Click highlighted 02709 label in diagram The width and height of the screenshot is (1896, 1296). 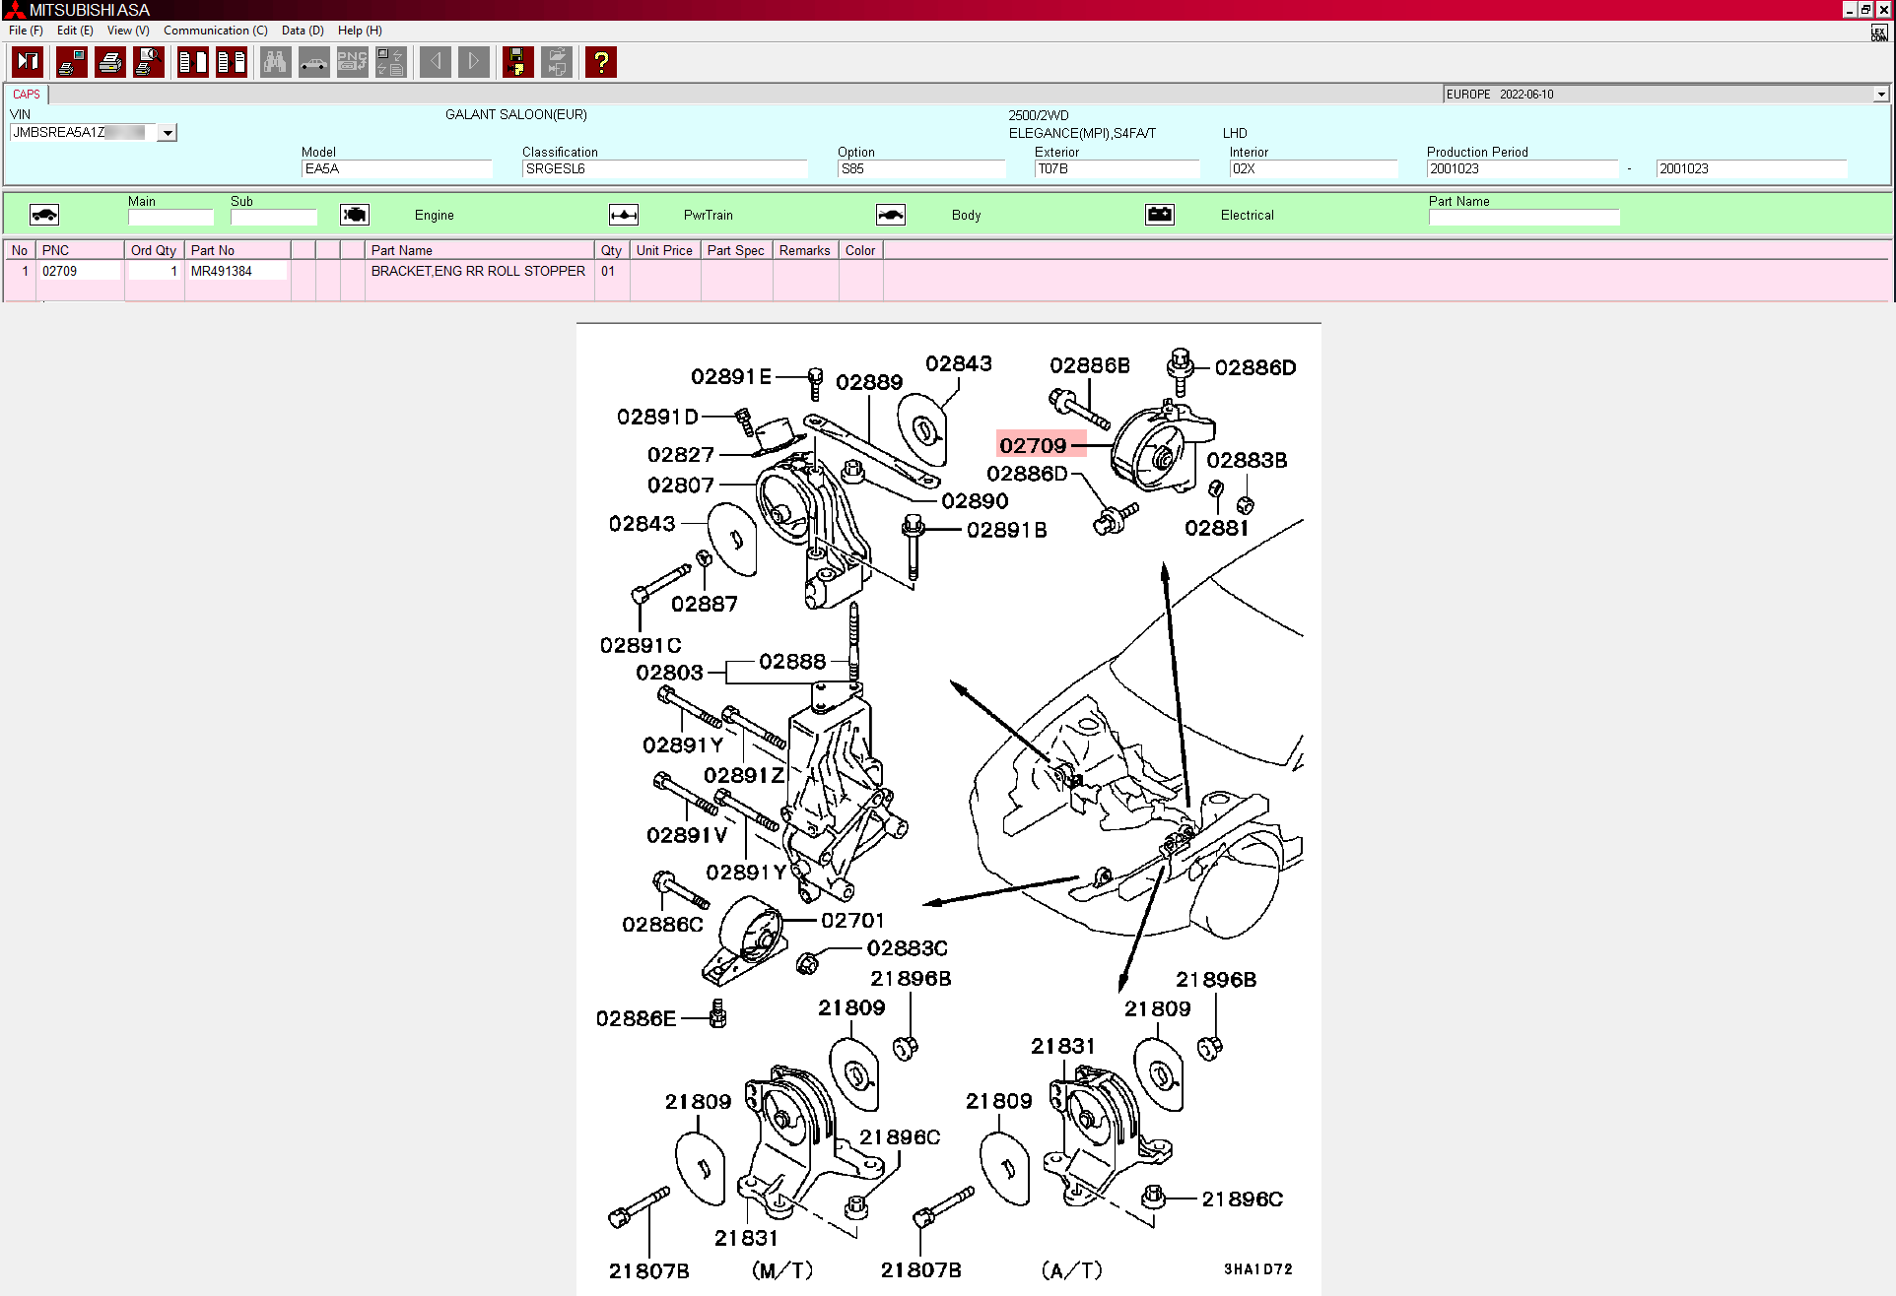coord(1033,445)
